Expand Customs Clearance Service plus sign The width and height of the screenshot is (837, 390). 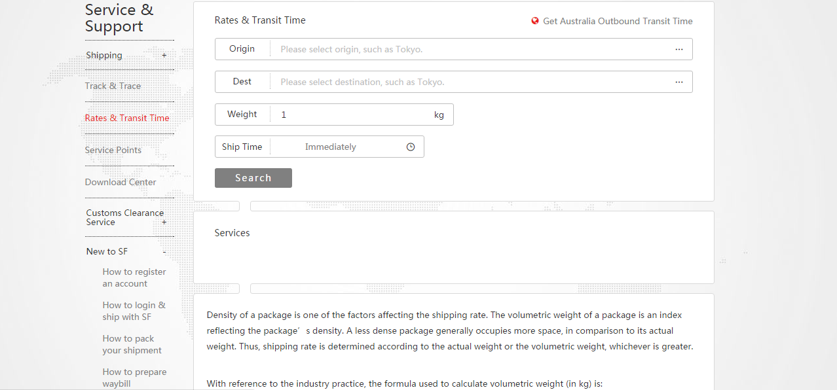pos(164,222)
